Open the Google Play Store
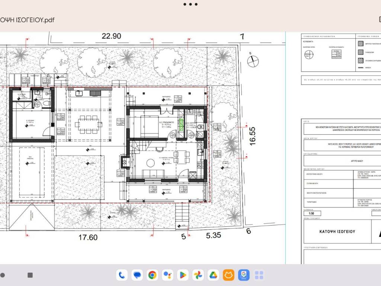The height and width of the screenshot is (286, 381). pyautogui.click(x=183, y=275)
